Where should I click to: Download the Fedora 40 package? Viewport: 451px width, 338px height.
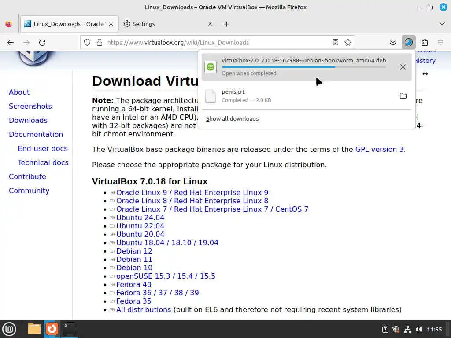point(134,284)
